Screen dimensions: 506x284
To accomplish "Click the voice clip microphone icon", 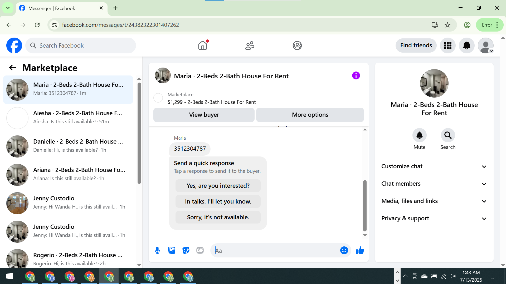I will pos(157,250).
